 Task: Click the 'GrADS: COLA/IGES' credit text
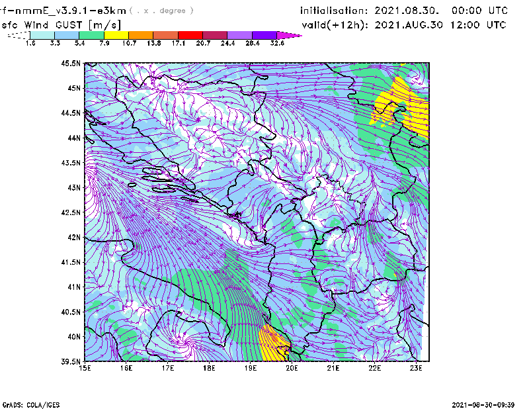31,405
